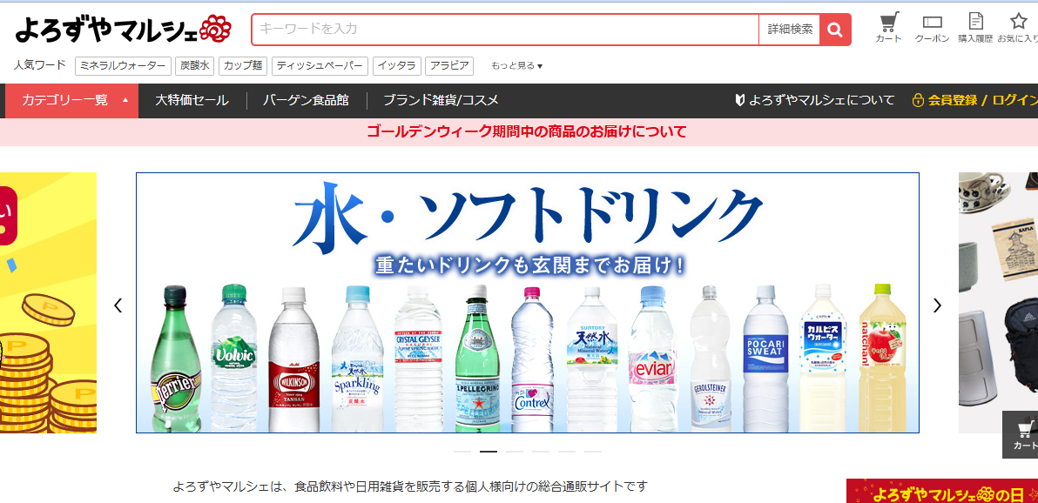The width and height of the screenshot is (1038, 503).
Task: Open the cart icon in header
Action: pyautogui.click(x=888, y=28)
